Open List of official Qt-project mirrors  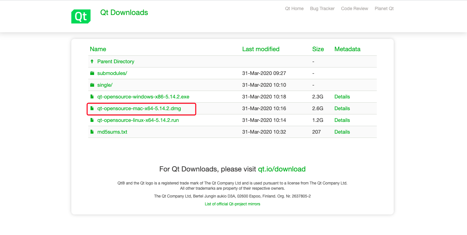pos(232,204)
